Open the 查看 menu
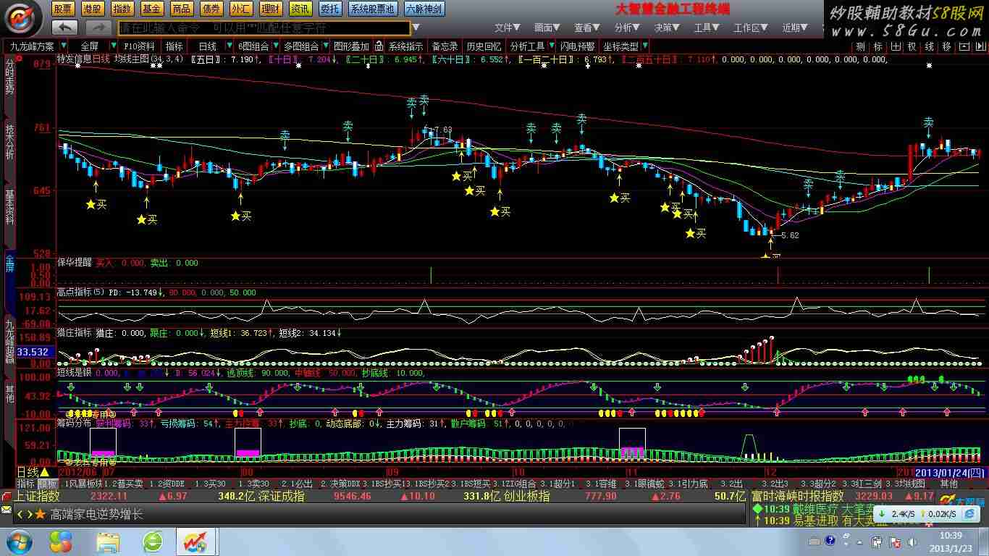Viewport: 989px width, 556px height. click(x=587, y=28)
